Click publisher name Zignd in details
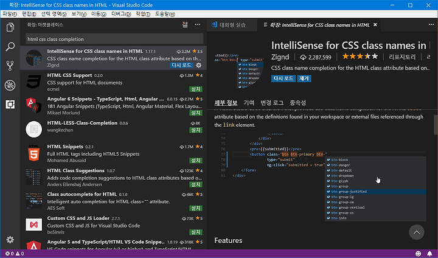The width and height of the screenshot is (438, 258). click(x=280, y=57)
